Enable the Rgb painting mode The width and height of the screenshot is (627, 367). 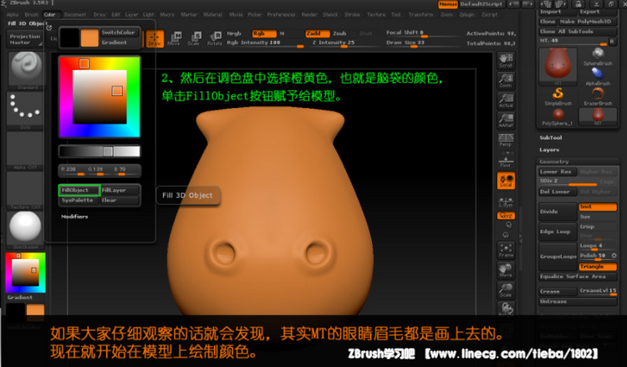point(264,33)
